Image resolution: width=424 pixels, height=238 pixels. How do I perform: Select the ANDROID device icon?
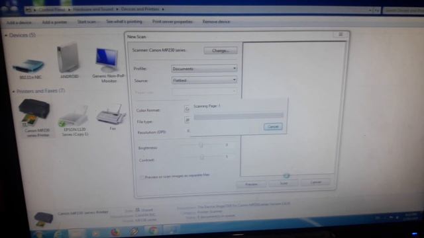click(x=68, y=58)
